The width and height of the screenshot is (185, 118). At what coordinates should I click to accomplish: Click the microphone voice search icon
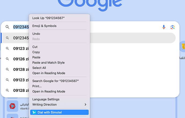pyautogui.click(x=164, y=27)
